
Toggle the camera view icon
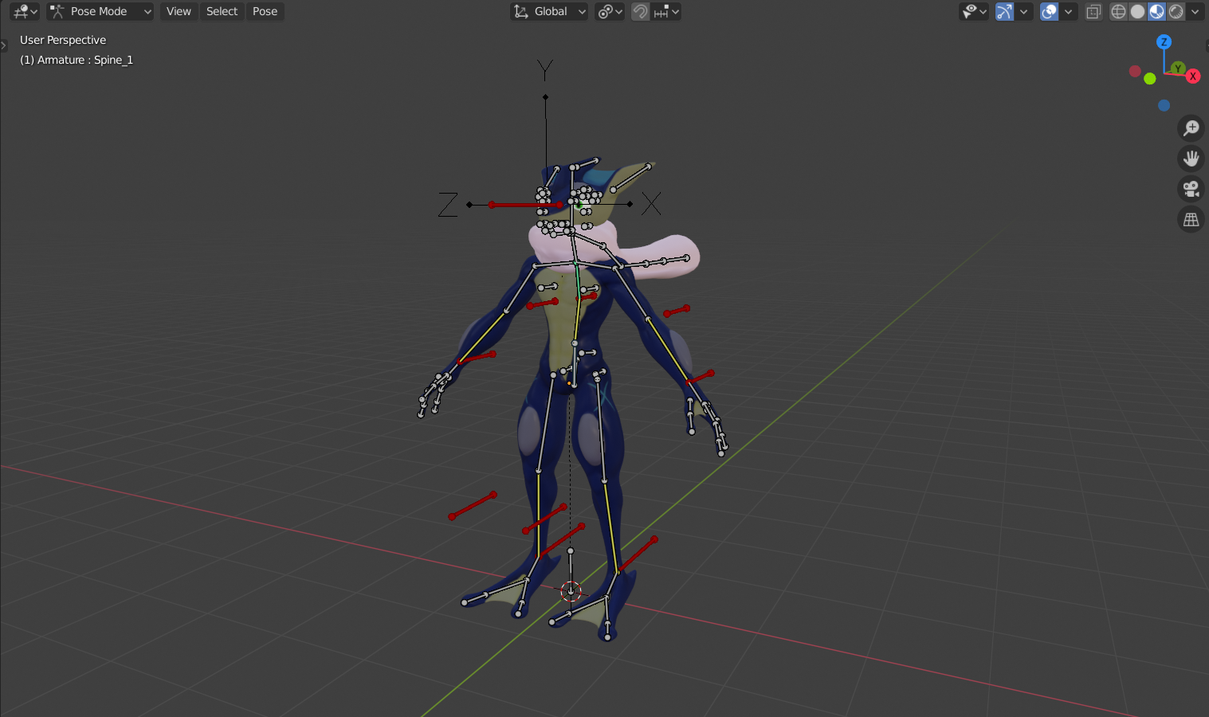1191,189
